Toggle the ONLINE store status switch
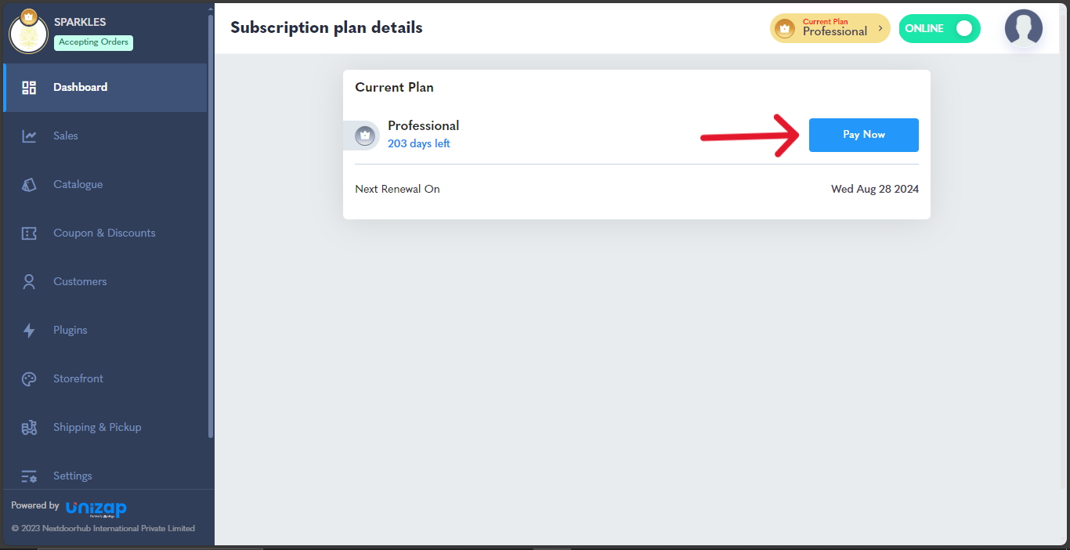This screenshot has width=1070, height=550. click(939, 28)
